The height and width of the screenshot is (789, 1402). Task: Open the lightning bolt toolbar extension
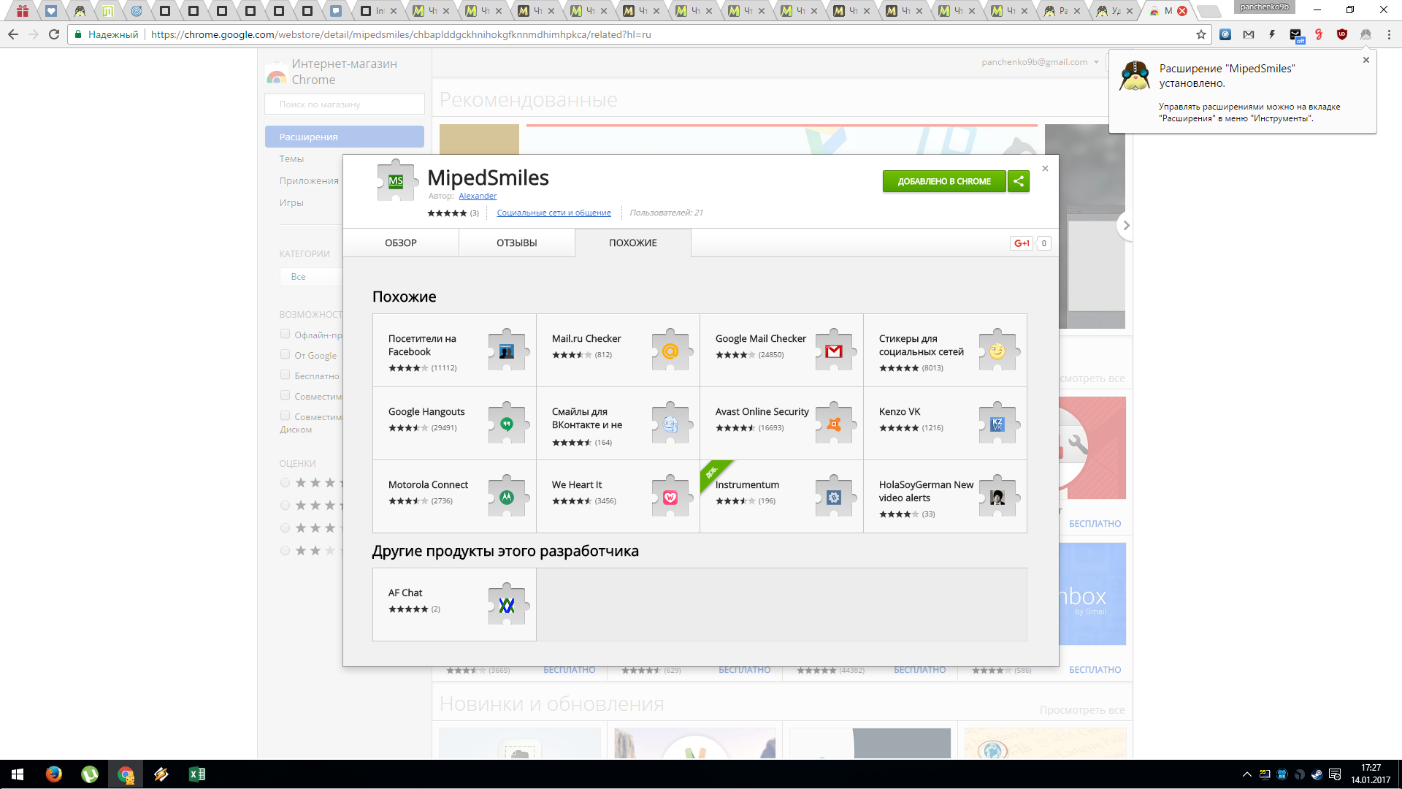(1272, 34)
